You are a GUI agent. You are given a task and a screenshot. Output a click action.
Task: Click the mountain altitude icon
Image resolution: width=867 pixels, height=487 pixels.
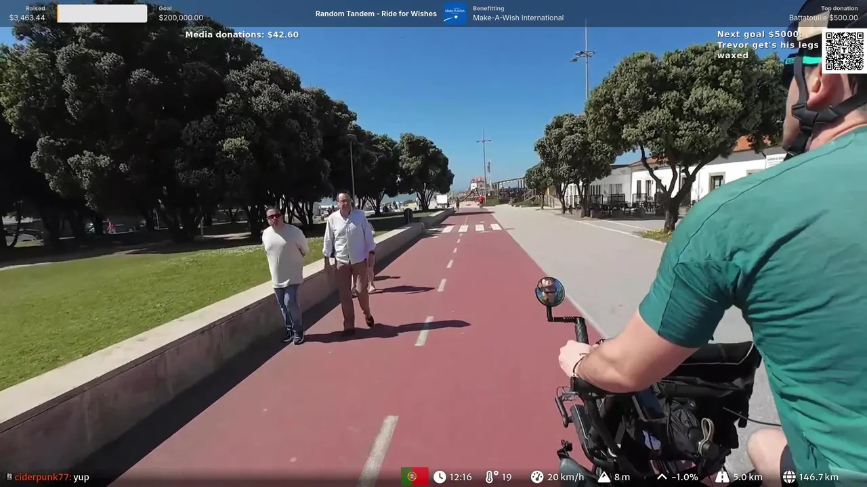[604, 477]
